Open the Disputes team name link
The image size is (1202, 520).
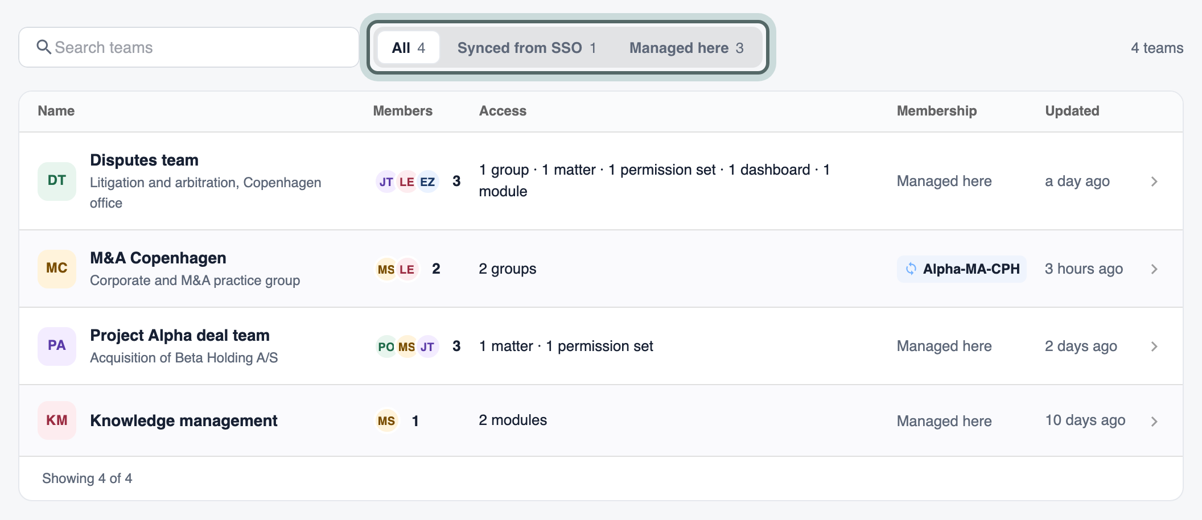pyautogui.click(x=144, y=160)
